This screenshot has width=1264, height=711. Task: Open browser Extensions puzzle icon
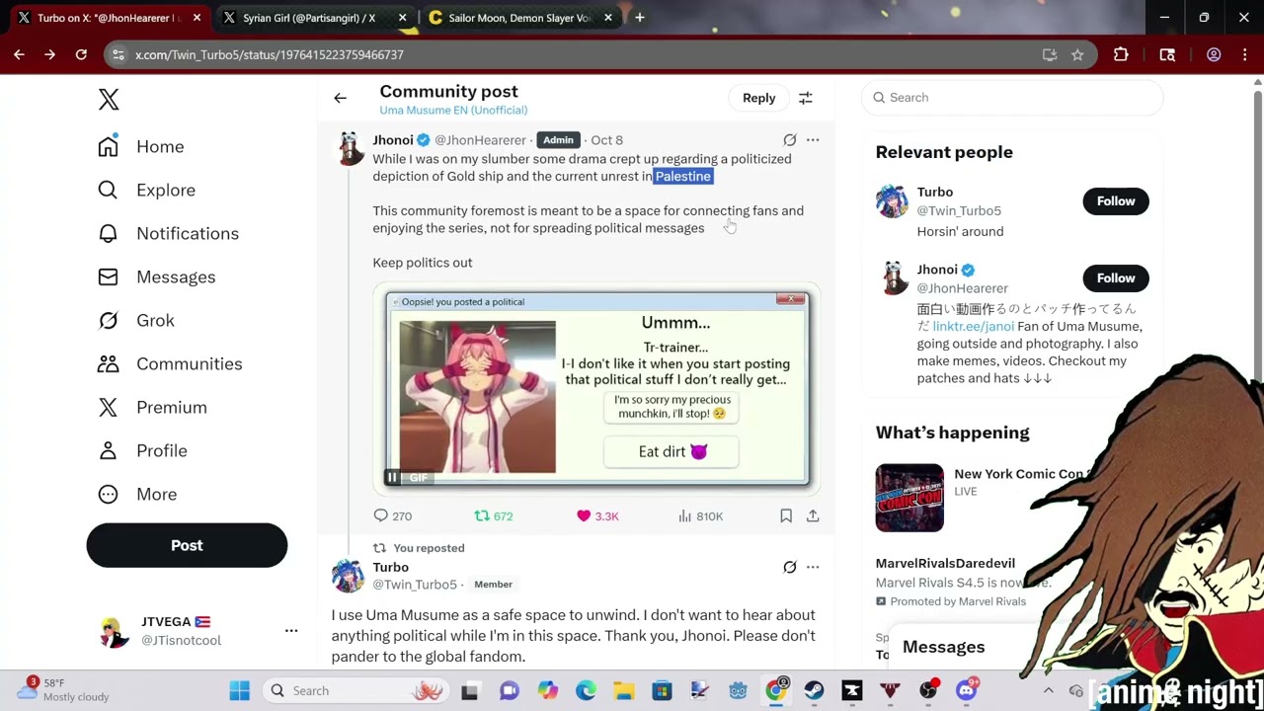tap(1121, 55)
